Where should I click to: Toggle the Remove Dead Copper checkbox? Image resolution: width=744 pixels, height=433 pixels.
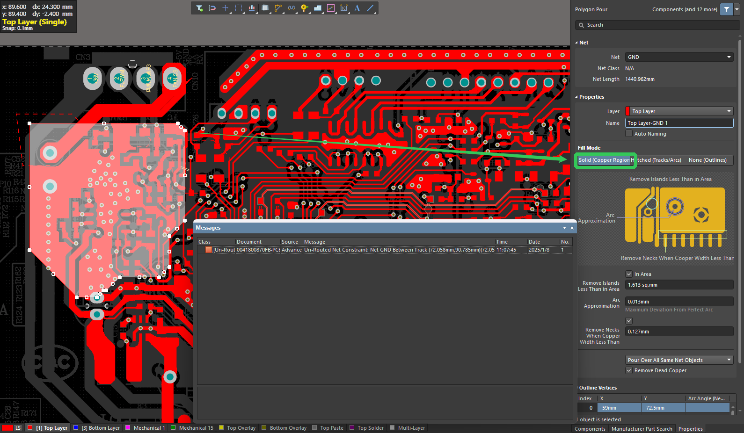[x=629, y=370]
